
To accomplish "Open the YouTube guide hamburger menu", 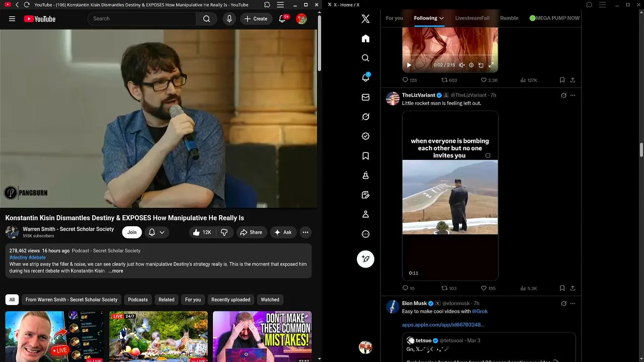I will coord(12,19).
